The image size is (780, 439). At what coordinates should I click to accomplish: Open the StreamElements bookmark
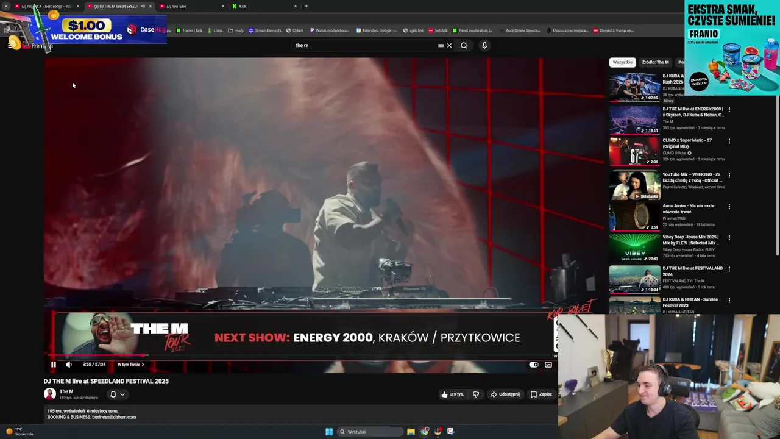(x=264, y=30)
